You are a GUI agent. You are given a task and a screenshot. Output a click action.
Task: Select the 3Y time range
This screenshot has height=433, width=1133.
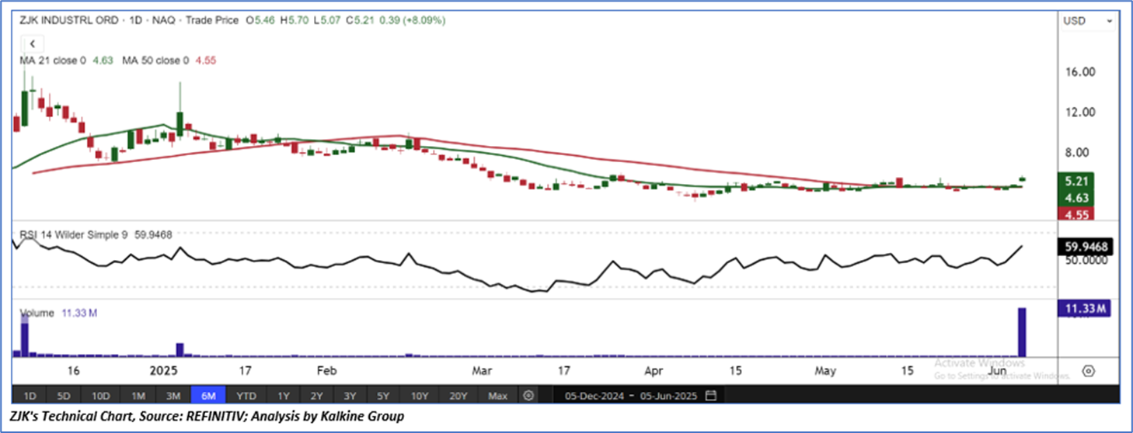[350, 396]
